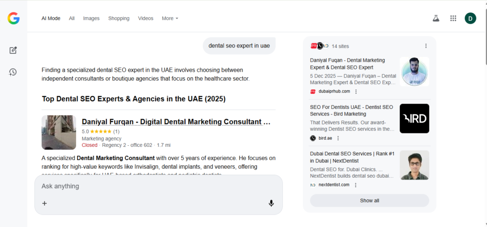The height and width of the screenshot is (227, 487).
Task: Click the query bubble dental seo expert in uae
Action: pos(239,46)
